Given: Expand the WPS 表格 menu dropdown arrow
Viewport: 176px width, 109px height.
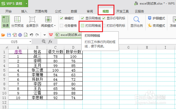Looking at the screenshot, I should pos(26,4).
